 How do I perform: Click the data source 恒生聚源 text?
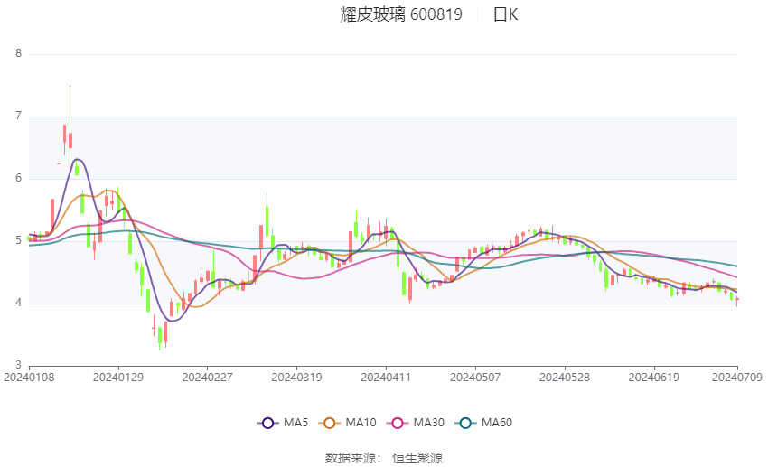(417, 458)
